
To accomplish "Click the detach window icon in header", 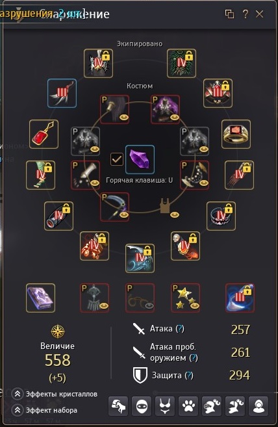I will 229,14.
